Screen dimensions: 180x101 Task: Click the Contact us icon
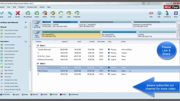[x=167, y=13]
